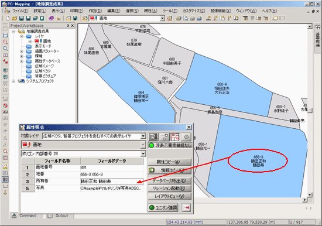The height and width of the screenshot is (226, 322).
Task: Click the リレーション起動(R) button
Action: [x=169, y=189]
